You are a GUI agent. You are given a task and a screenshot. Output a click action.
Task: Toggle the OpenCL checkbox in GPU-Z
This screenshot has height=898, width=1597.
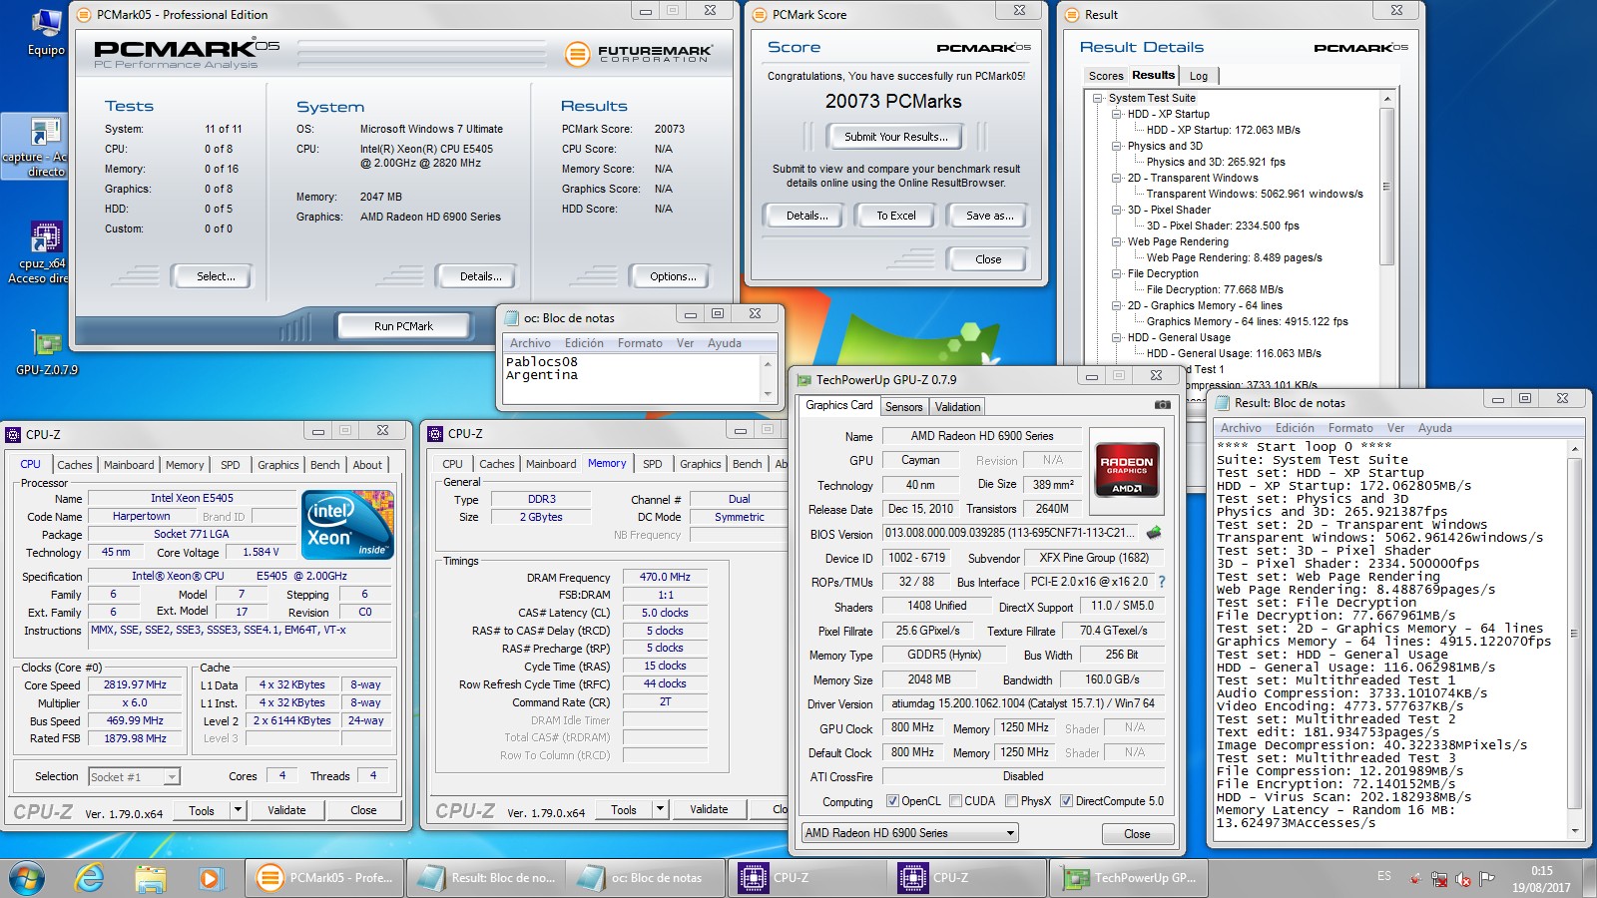(892, 801)
